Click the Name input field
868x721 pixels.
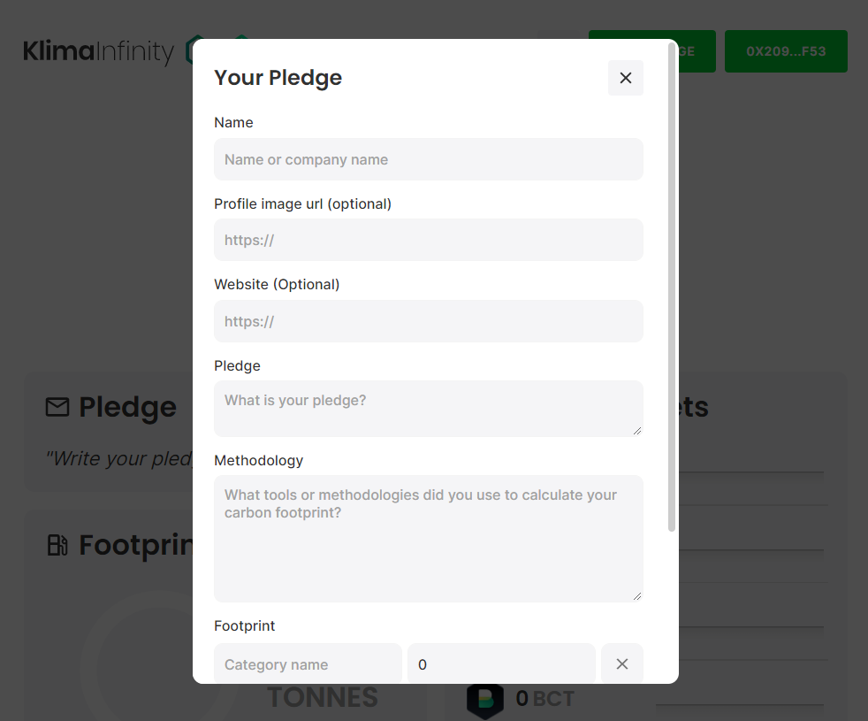coord(428,159)
